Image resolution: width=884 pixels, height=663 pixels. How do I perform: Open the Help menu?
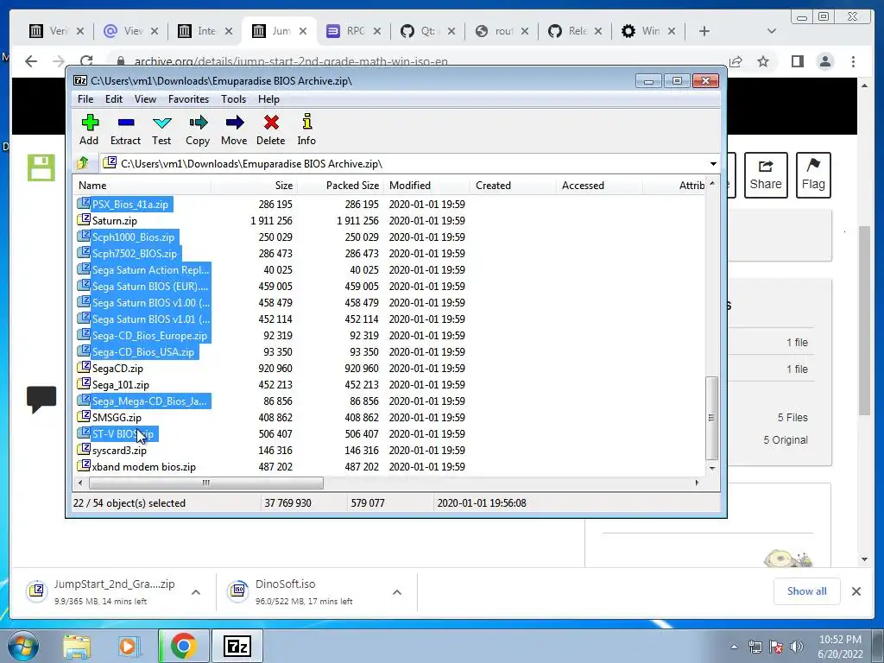pos(269,99)
